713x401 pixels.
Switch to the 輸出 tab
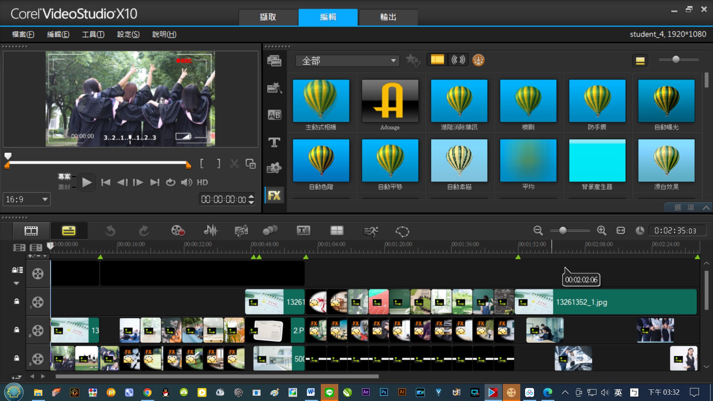click(x=388, y=17)
